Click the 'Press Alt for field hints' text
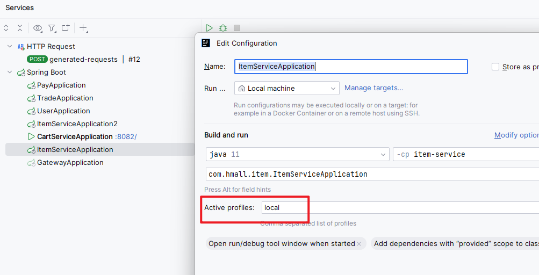This screenshot has width=539, height=275. [x=238, y=190]
